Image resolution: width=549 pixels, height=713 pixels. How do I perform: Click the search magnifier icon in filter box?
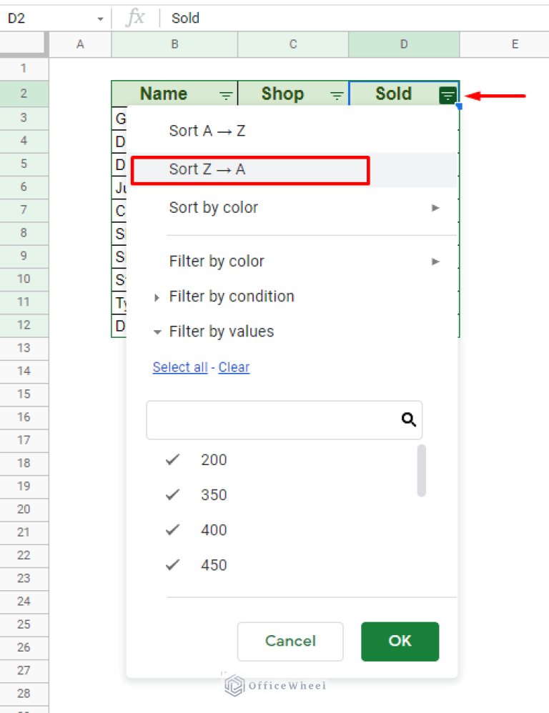409,419
